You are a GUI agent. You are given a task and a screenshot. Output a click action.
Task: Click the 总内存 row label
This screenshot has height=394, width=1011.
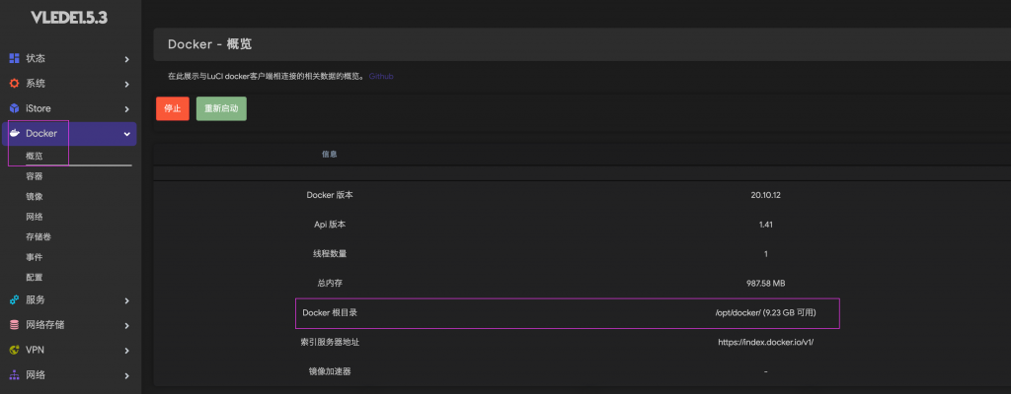330,284
